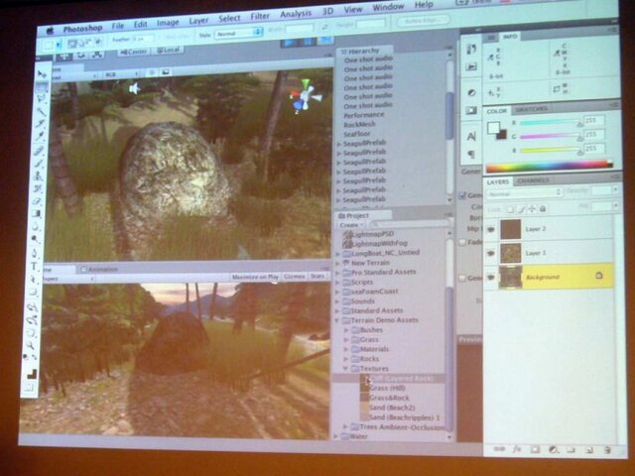
Task: Click the Unity Pause button
Action: (309, 42)
